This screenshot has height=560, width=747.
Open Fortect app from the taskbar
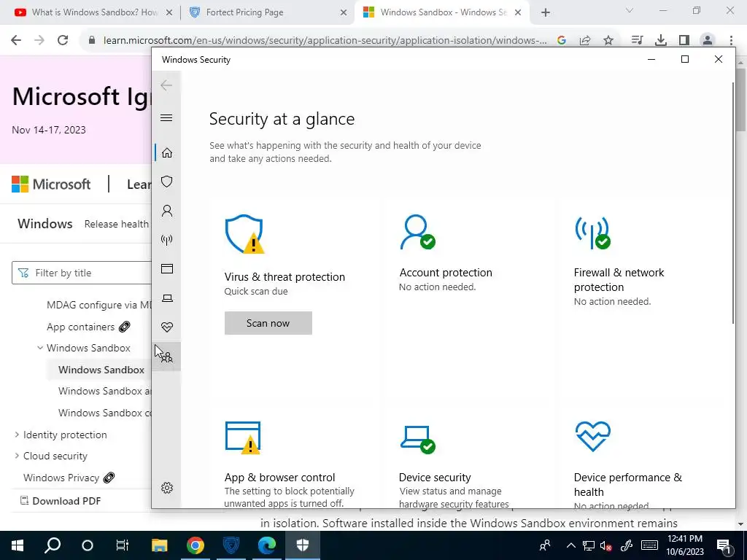pos(231,545)
